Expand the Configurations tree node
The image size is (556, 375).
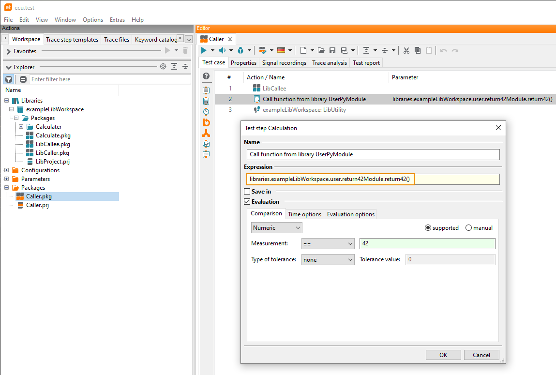(x=6, y=170)
